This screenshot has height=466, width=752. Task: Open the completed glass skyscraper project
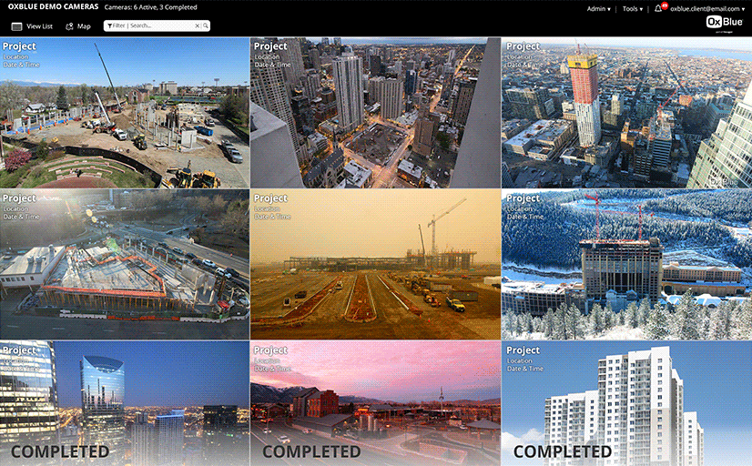pos(125,403)
